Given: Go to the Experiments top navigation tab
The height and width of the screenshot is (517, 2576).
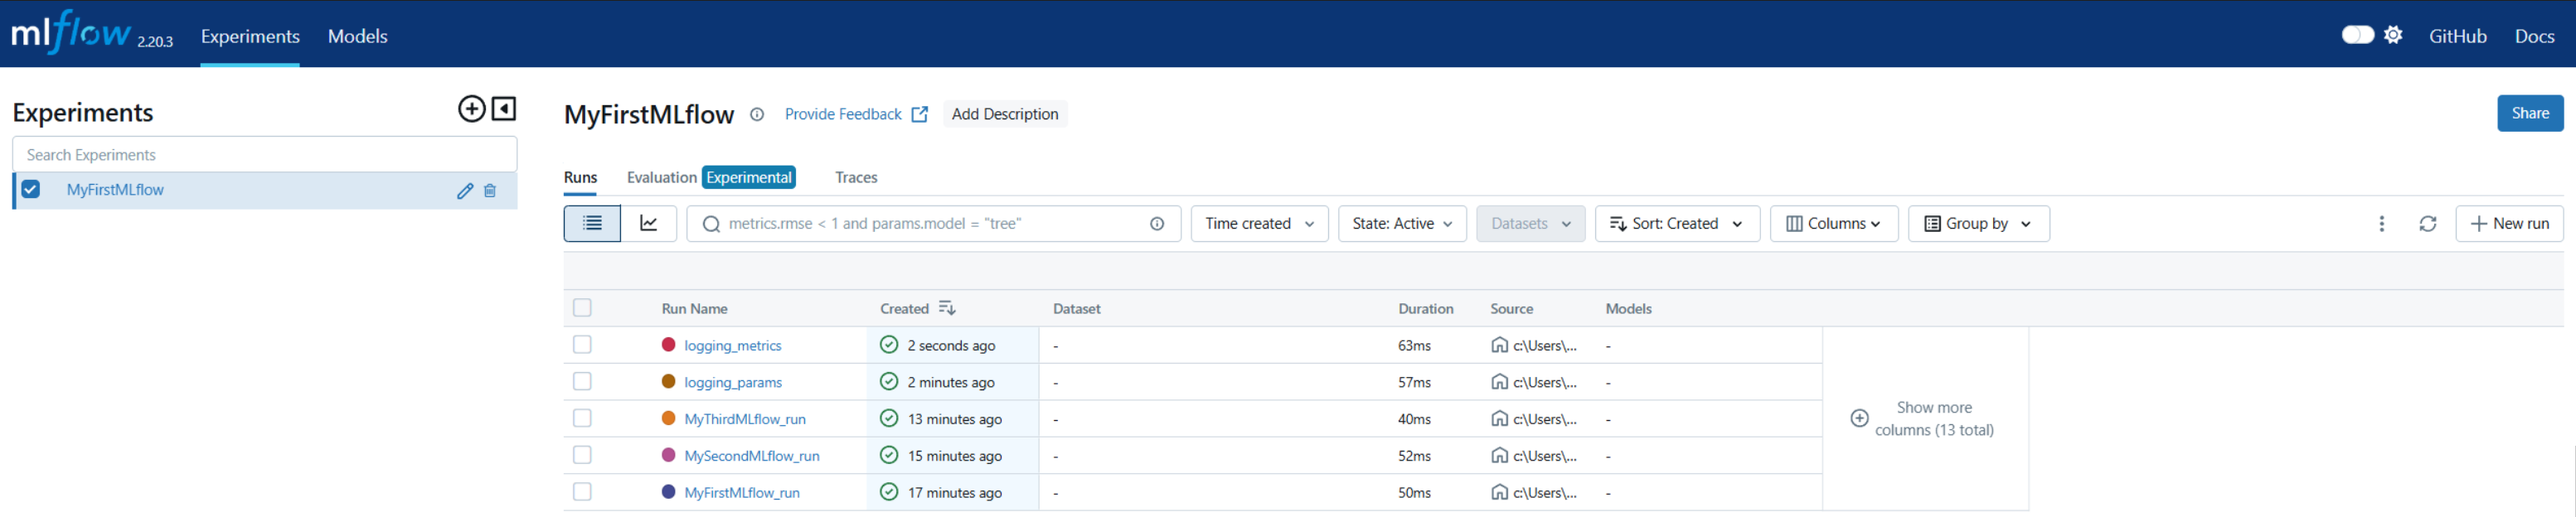Looking at the screenshot, I should pos(250,36).
